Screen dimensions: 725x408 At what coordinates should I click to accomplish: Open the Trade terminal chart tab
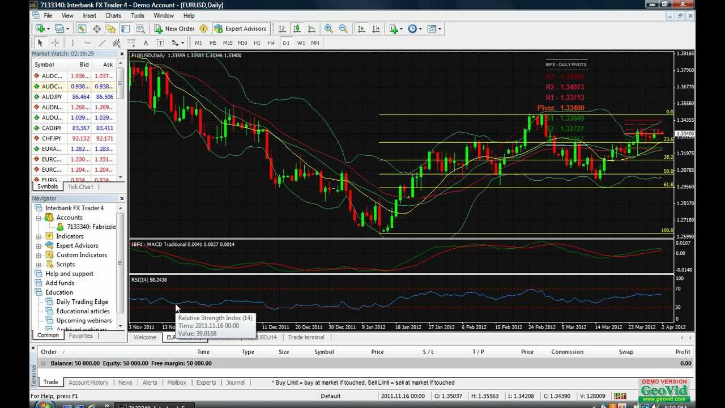coord(306,337)
